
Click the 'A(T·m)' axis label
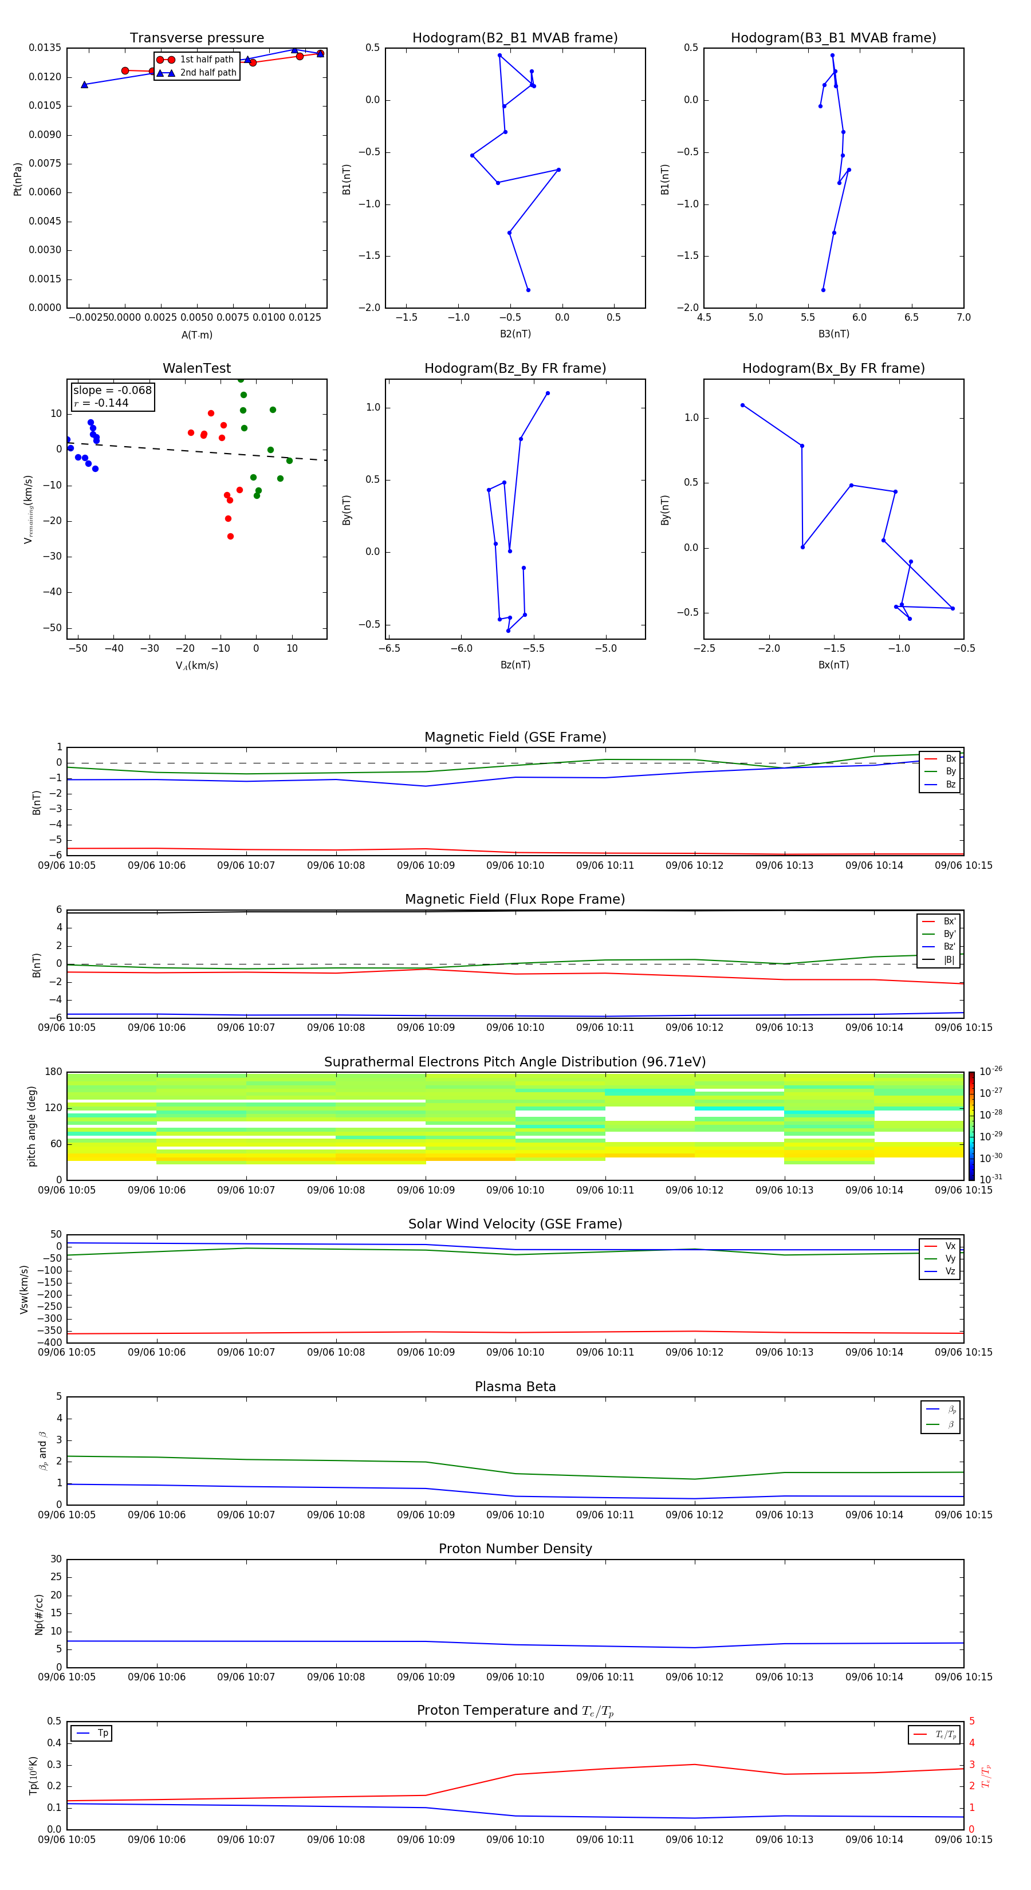coord(196,335)
